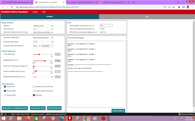Go back in browser history
This screenshot has width=195, height=121.
click(x=3, y=7)
